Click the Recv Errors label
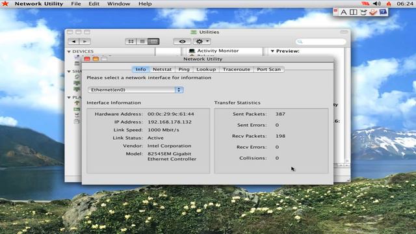Viewport: 416px width, 234px height. (252, 147)
